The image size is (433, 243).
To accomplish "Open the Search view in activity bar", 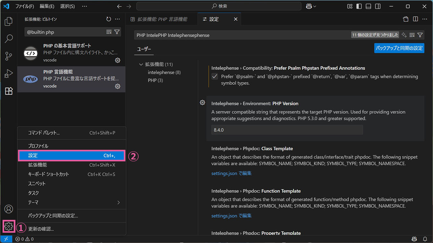I will [x=9, y=39].
